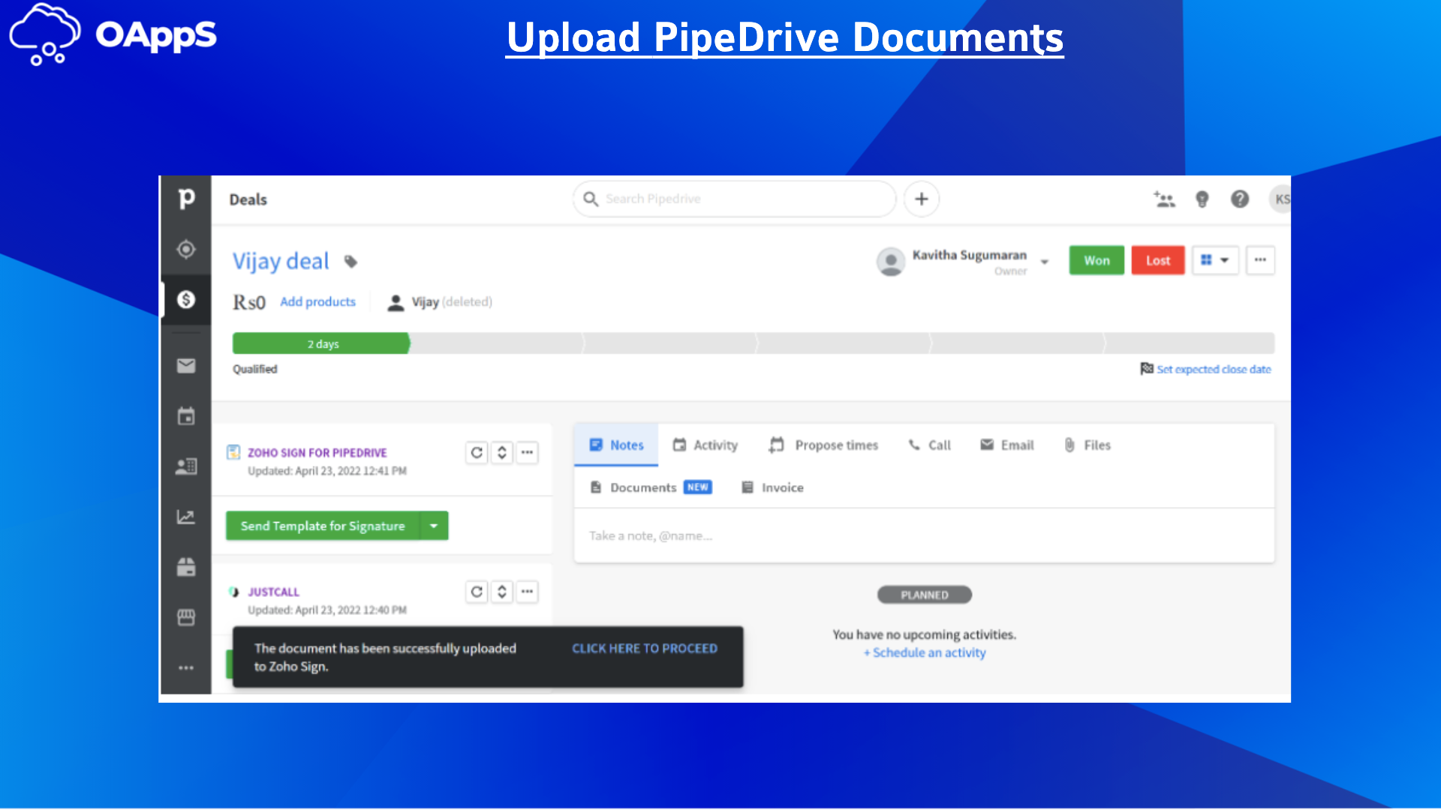The image size is (1441, 810).
Task: Click the Add products link
Action: (x=317, y=301)
